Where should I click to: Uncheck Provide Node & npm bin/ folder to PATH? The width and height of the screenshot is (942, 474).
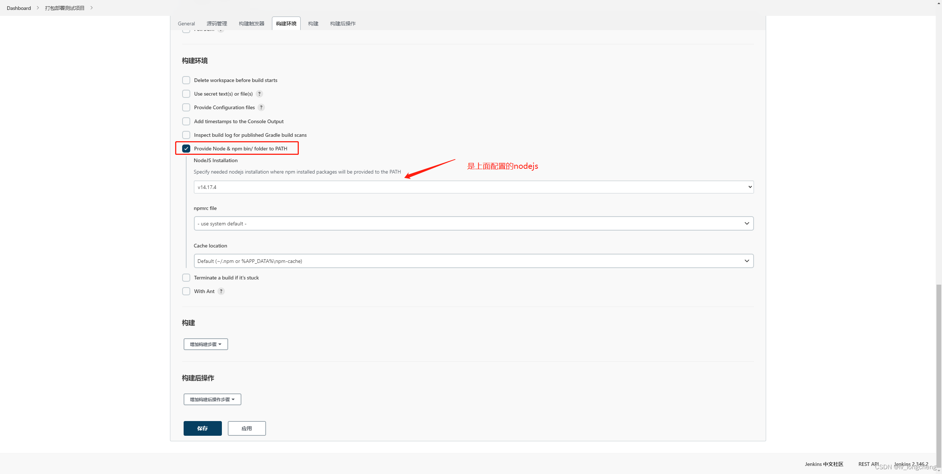186,149
